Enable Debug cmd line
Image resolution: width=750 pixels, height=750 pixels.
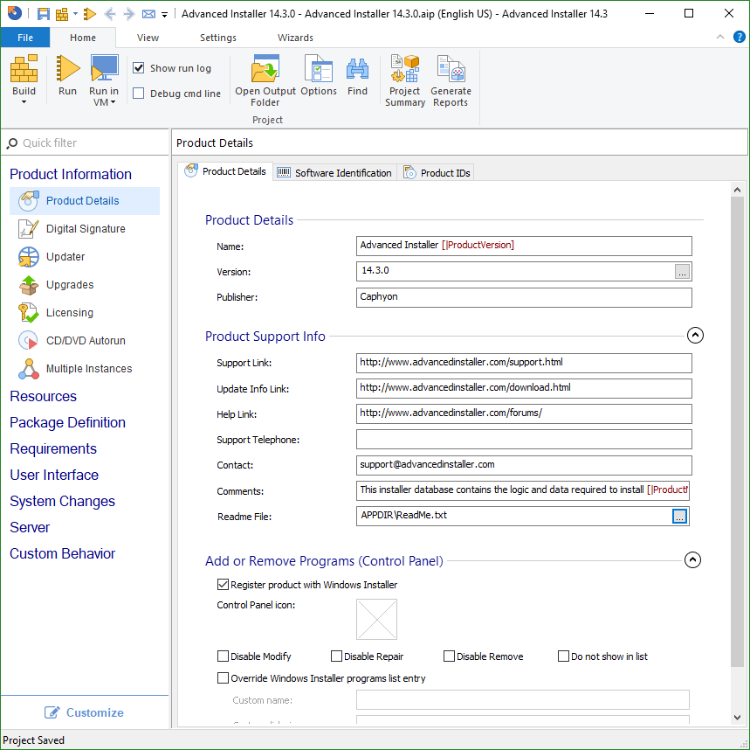[137, 94]
